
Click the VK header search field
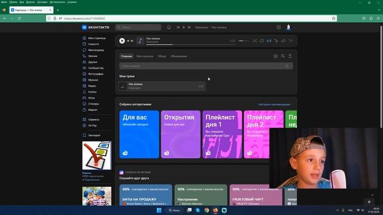138,27
